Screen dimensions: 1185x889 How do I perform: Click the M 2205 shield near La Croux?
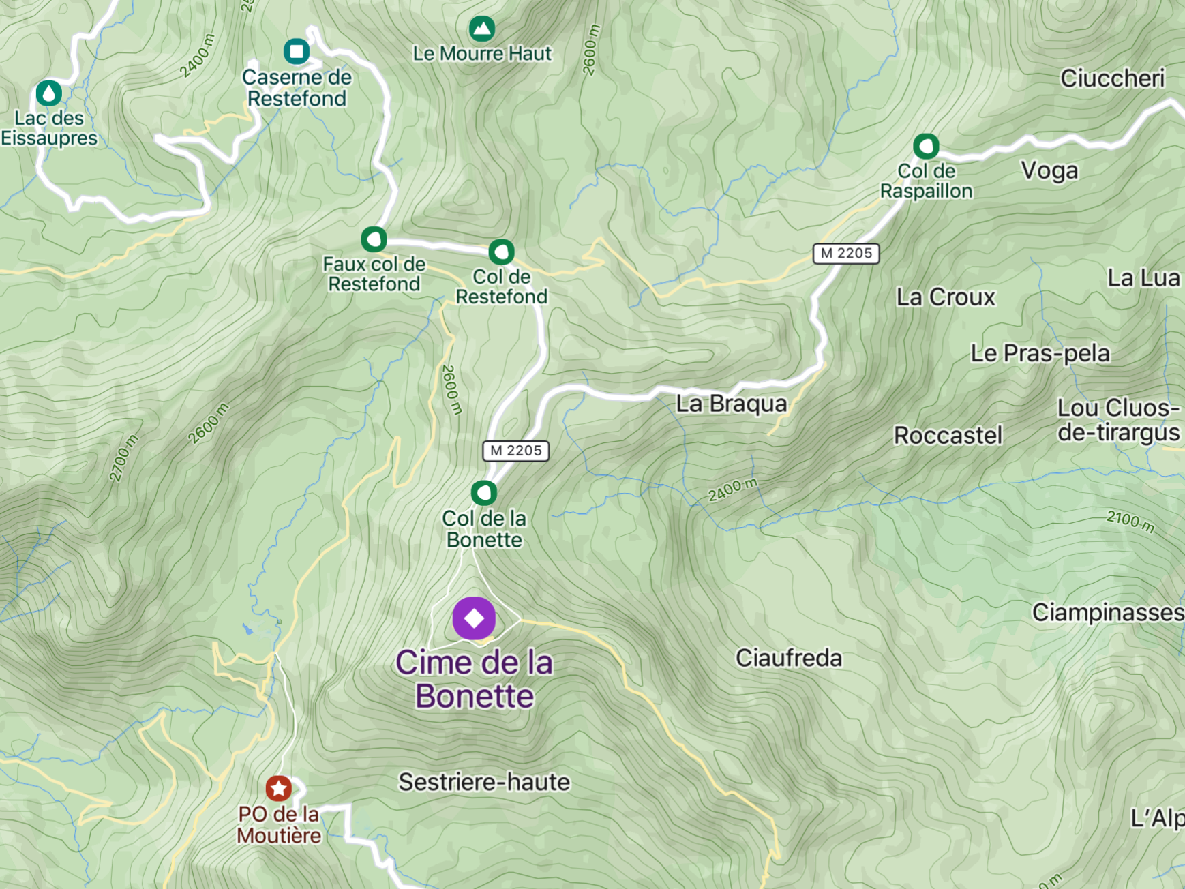pyautogui.click(x=846, y=253)
